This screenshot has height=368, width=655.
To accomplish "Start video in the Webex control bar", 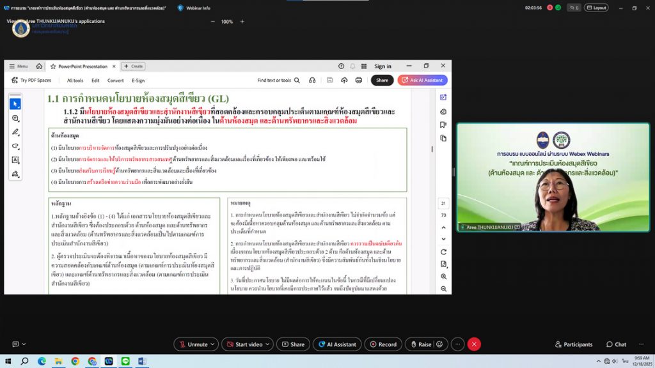I will coord(244,344).
